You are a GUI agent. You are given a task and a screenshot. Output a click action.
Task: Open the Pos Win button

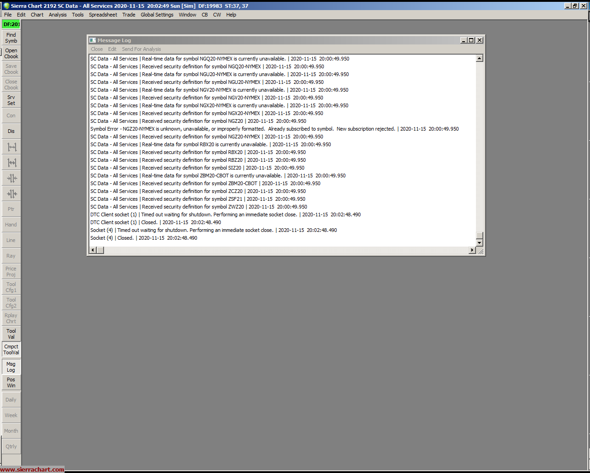(11, 382)
